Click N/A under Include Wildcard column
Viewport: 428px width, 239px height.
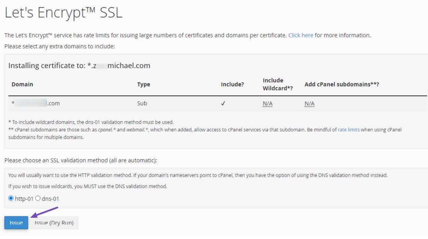point(267,103)
